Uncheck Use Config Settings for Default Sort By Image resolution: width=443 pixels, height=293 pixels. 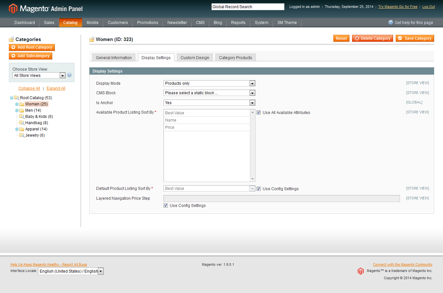[x=259, y=189]
